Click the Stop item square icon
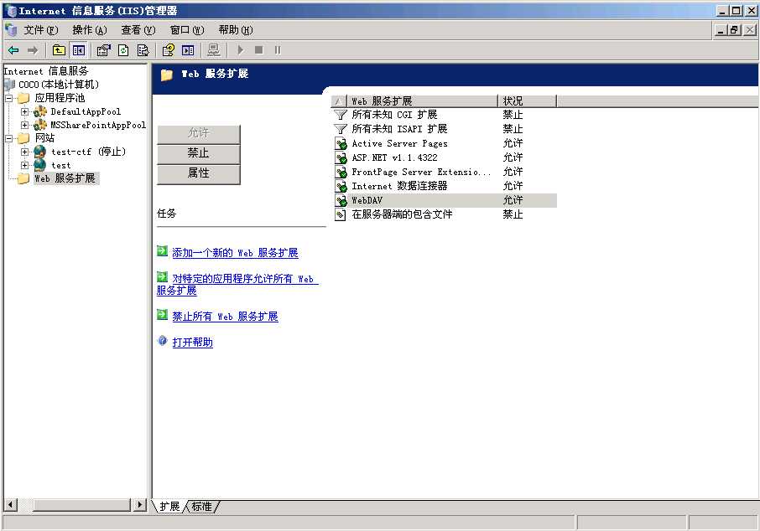Screen dimensions: 760x531 [x=259, y=50]
